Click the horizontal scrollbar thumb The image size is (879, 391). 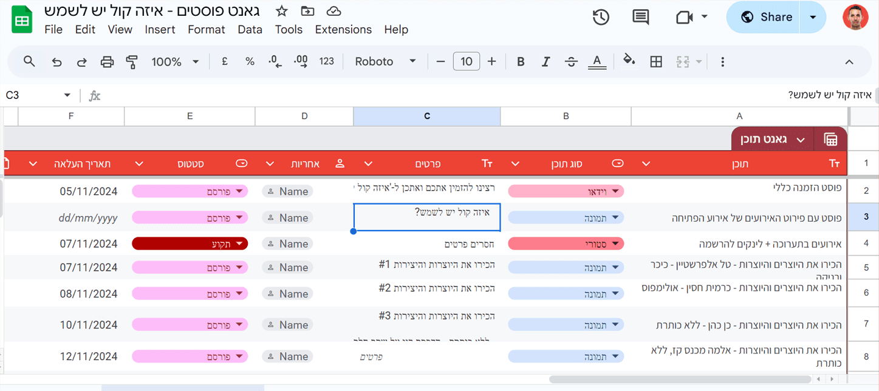pyautogui.click(x=680, y=379)
